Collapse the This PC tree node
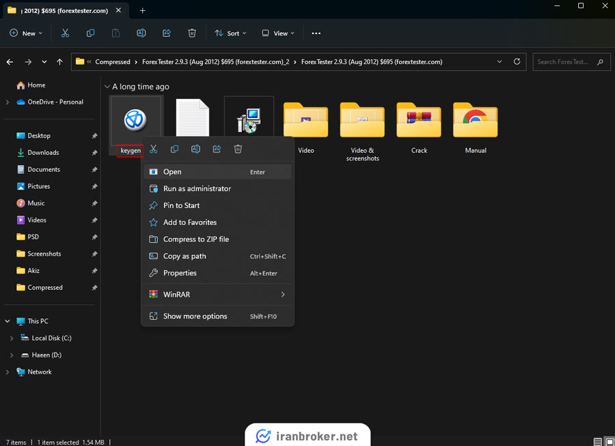The height and width of the screenshot is (446, 615). tap(7, 321)
